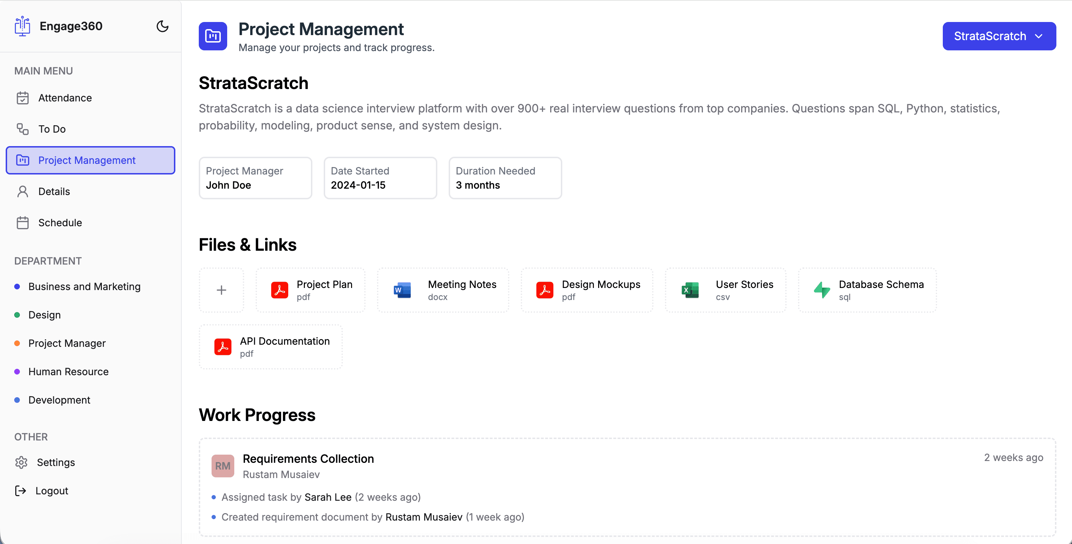Open the User Stories csv file

pyautogui.click(x=725, y=290)
